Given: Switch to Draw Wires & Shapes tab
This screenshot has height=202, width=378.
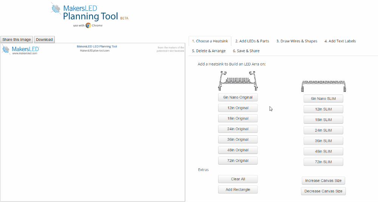Looking at the screenshot, I should pos(297,41).
